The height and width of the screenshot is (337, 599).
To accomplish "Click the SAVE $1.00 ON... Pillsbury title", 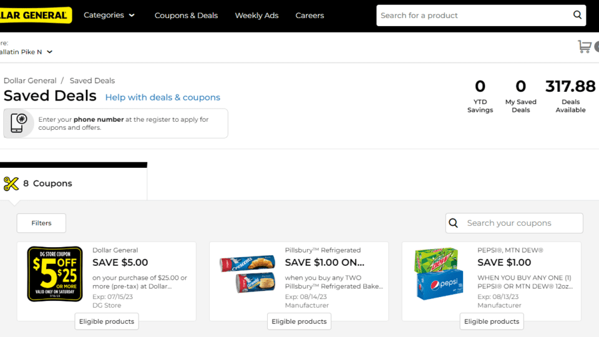I will click(x=324, y=263).
